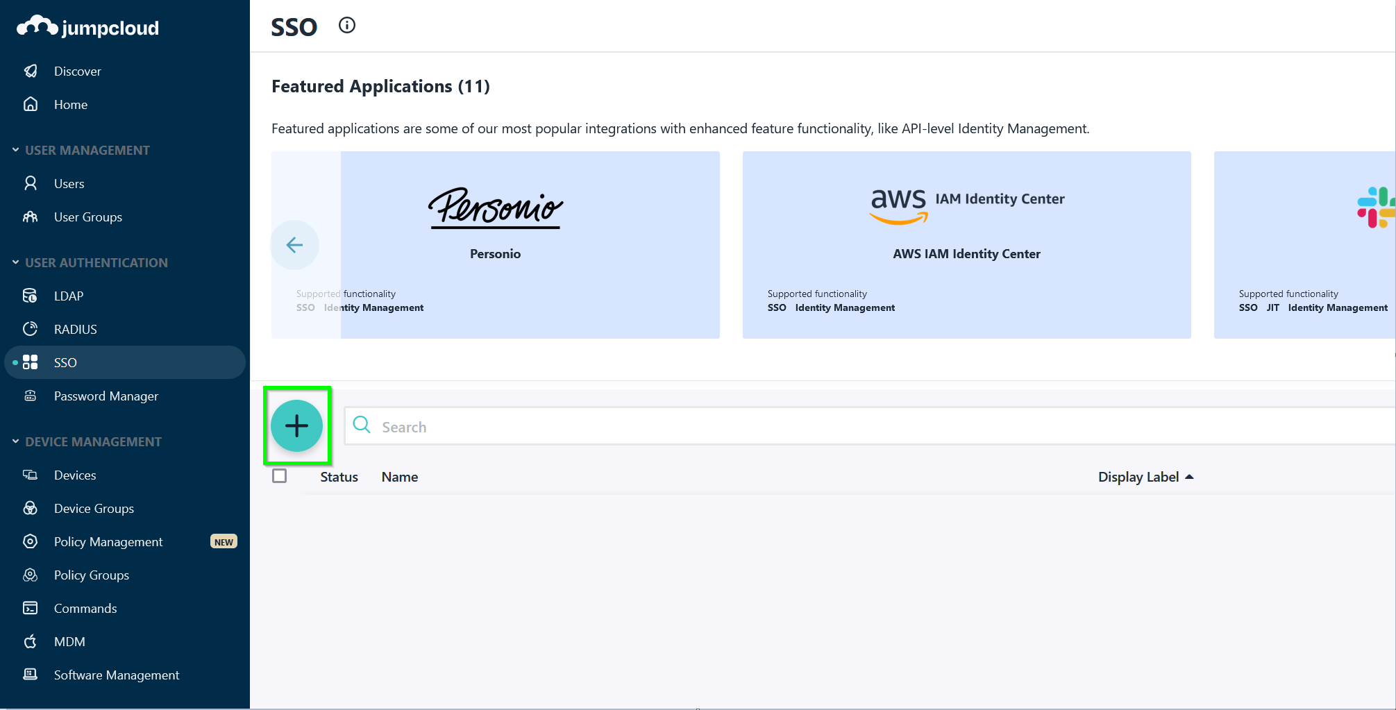Navigate to Commands

[x=85, y=609]
